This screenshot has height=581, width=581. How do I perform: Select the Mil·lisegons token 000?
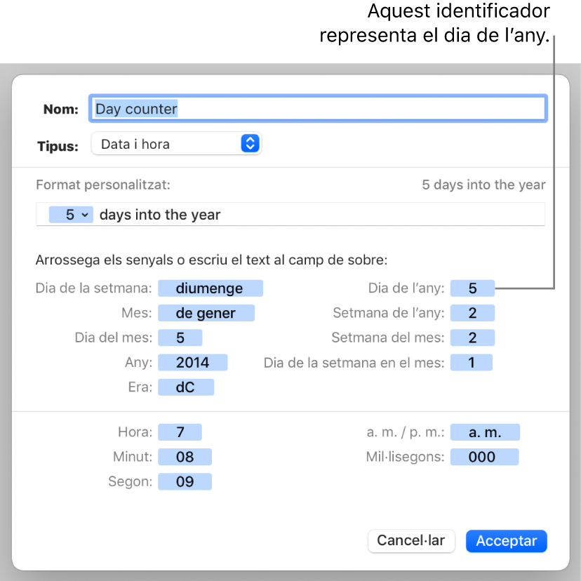click(x=484, y=457)
